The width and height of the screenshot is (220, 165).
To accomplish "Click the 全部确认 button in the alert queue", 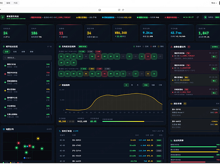I will pos(215,47).
